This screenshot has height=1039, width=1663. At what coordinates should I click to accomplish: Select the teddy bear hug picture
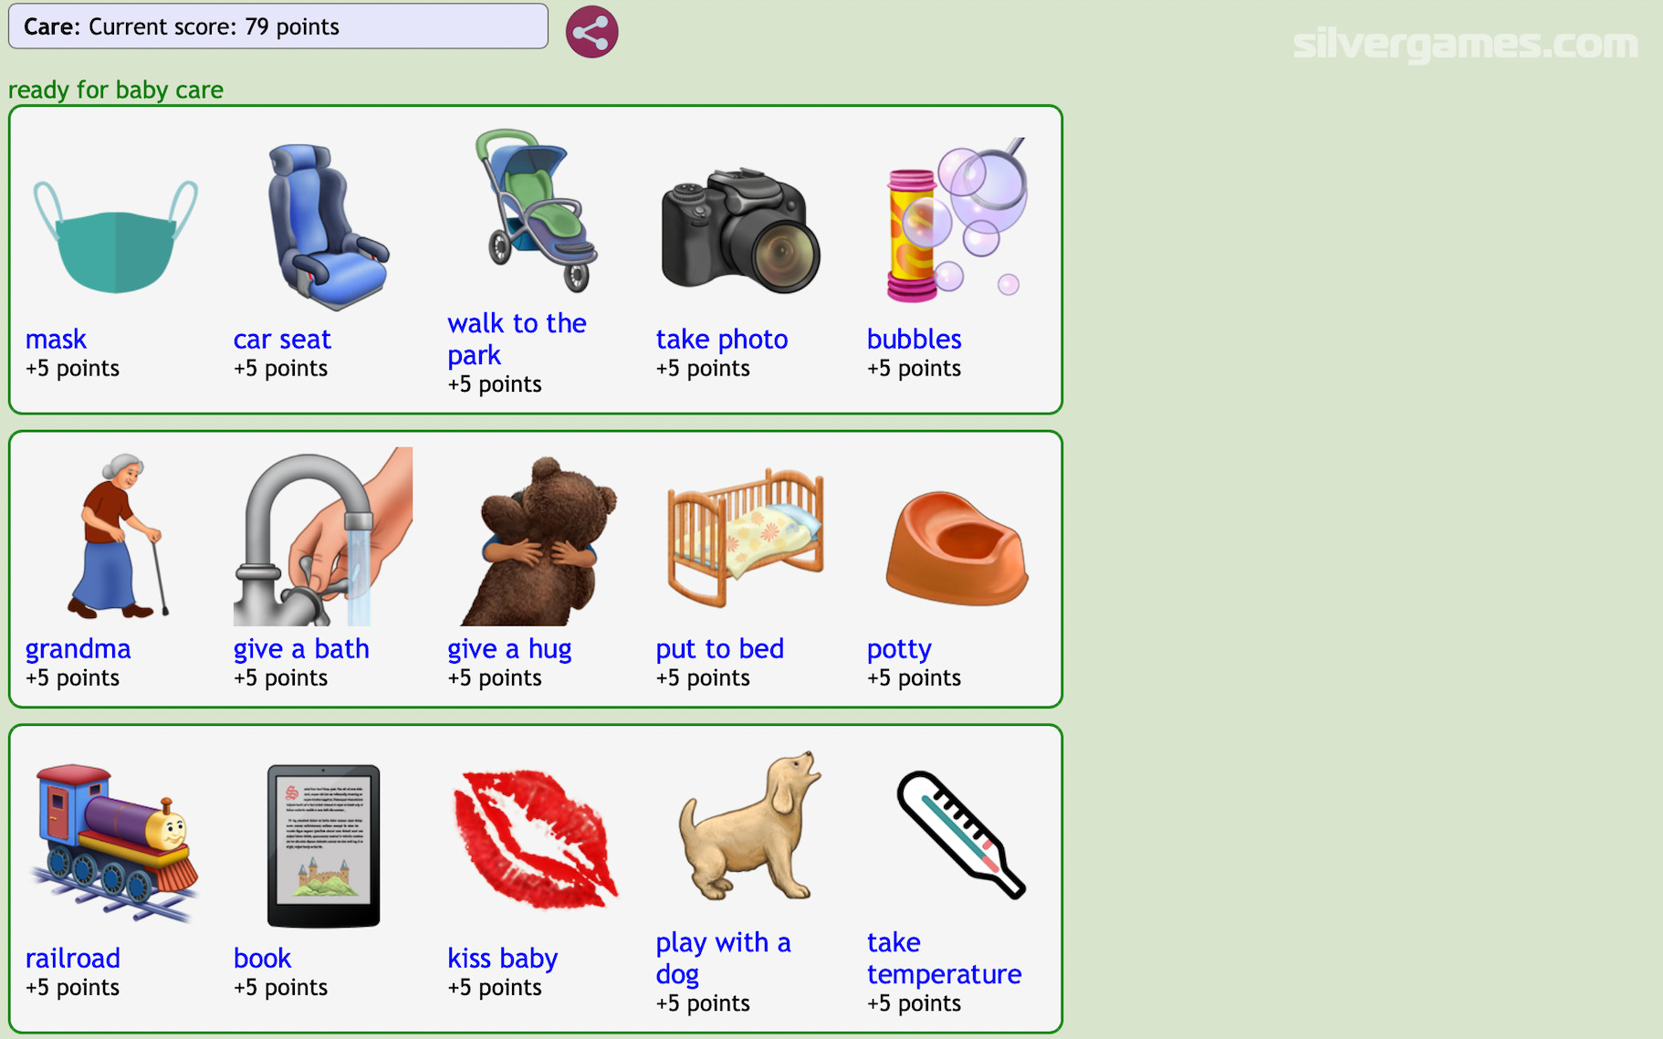(x=539, y=540)
